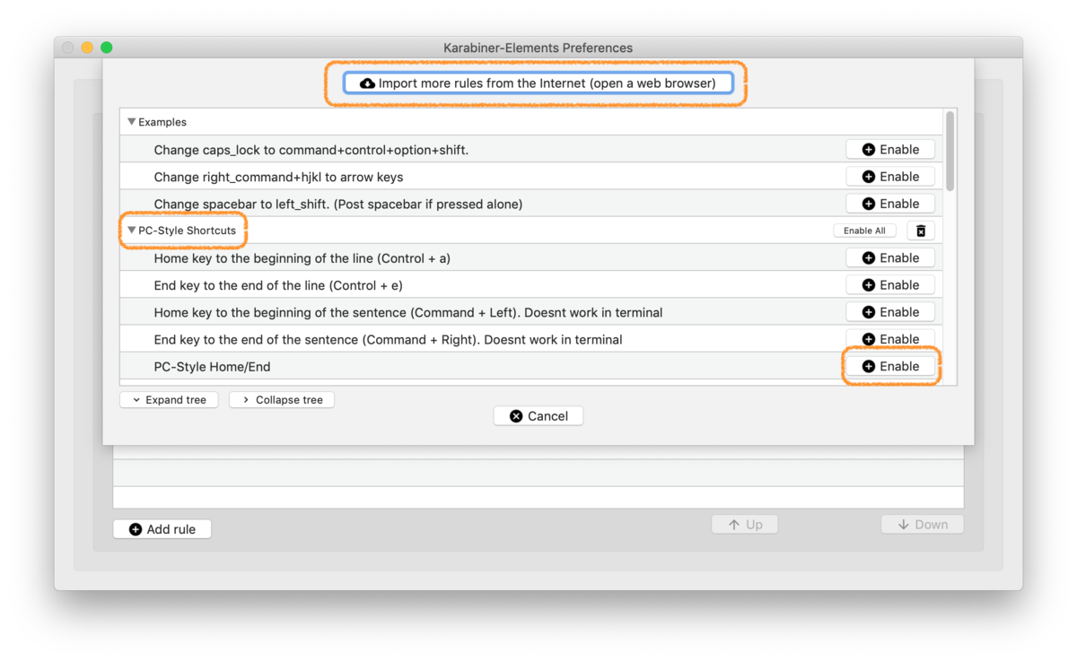Collapse the PC-Style Shortcuts disclosure triangle
Screen dimensions: 1077x662
pos(132,231)
